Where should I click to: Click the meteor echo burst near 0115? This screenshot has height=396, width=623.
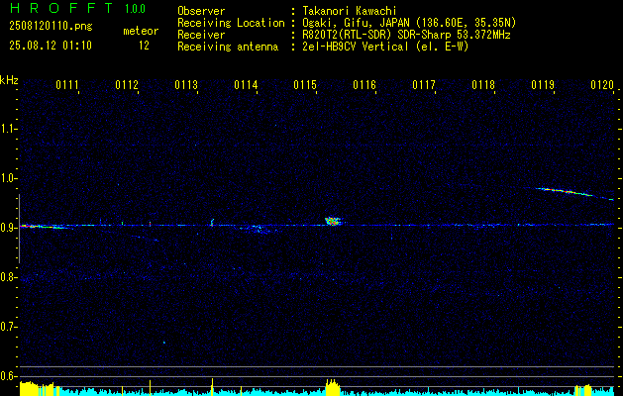click(x=334, y=221)
